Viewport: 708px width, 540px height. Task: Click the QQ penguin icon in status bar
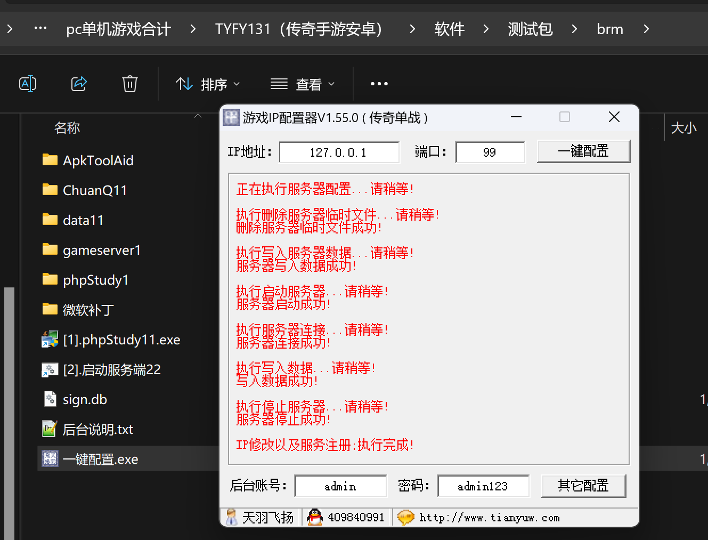(315, 517)
